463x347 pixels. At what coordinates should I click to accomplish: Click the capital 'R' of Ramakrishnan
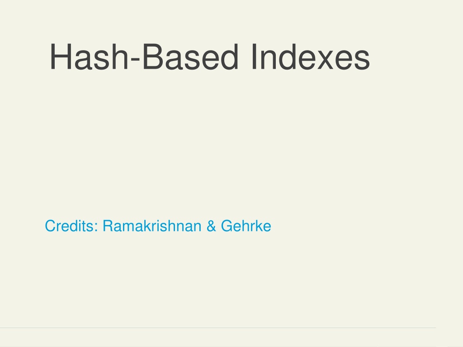coord(108,226)
